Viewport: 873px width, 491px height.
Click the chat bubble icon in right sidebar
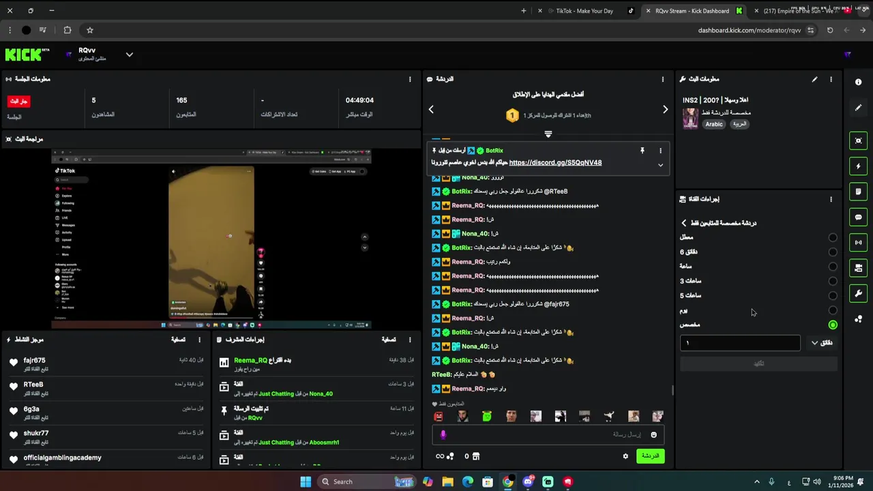point(858,217)
